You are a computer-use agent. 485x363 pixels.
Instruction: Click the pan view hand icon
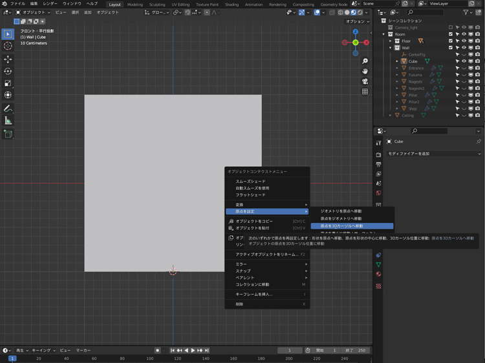[365, 71]
